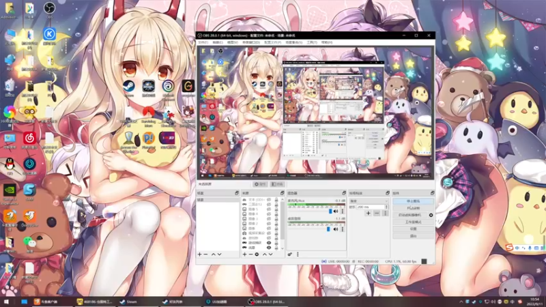
Task: Open virtual camera settings gear in Controls
Action: [431, 215]
